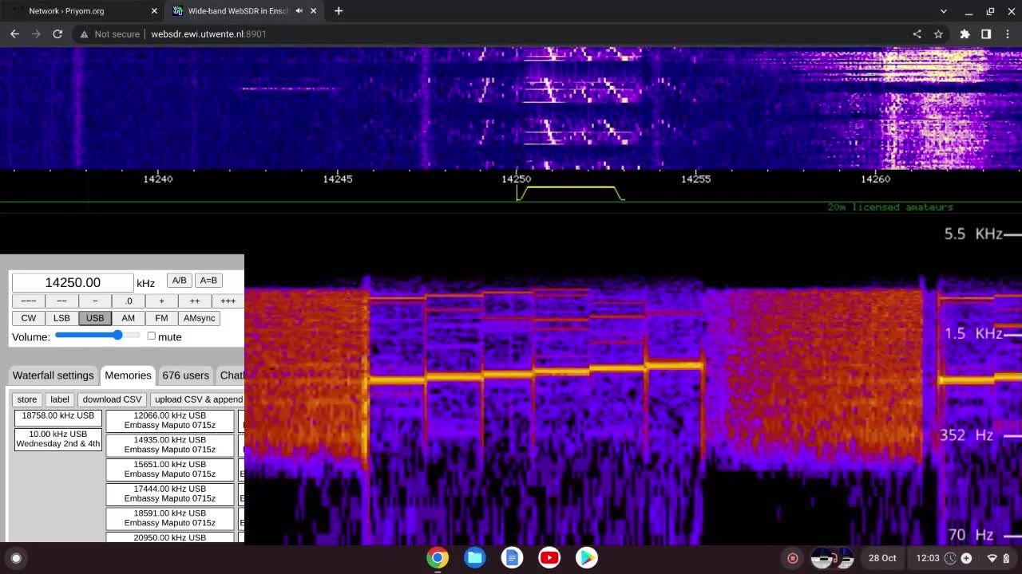
Task: Share this page from address bar
Action: click(917, 34)
